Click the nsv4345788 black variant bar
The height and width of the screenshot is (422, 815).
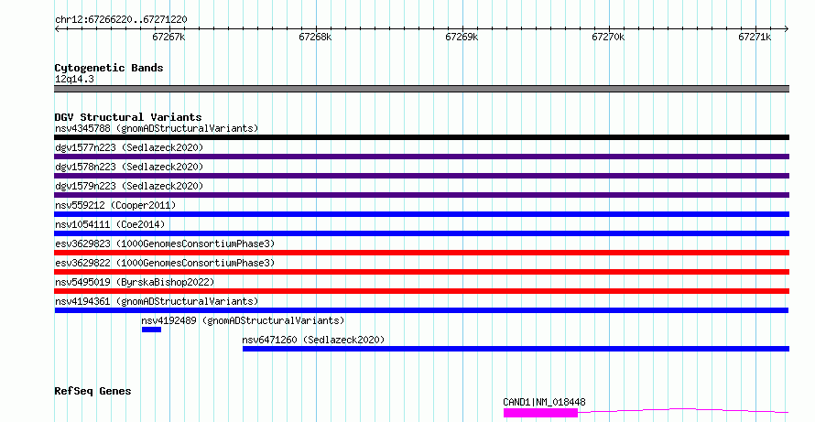(x=422, y=137)
